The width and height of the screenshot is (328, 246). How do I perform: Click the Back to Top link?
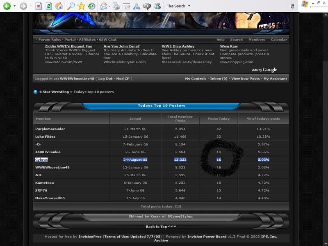pyautogui.click(x=161, y=227)
